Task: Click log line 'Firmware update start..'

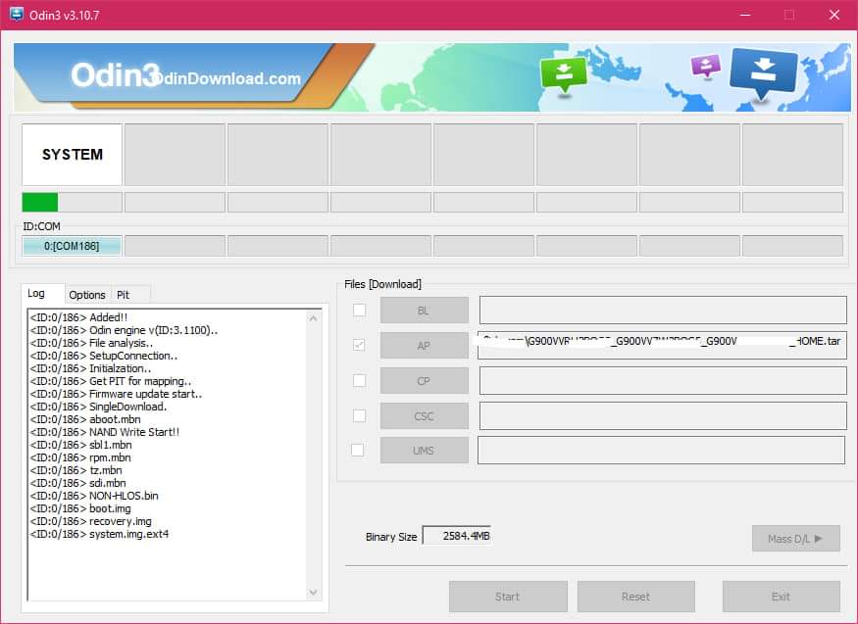Action: (116, 394)
